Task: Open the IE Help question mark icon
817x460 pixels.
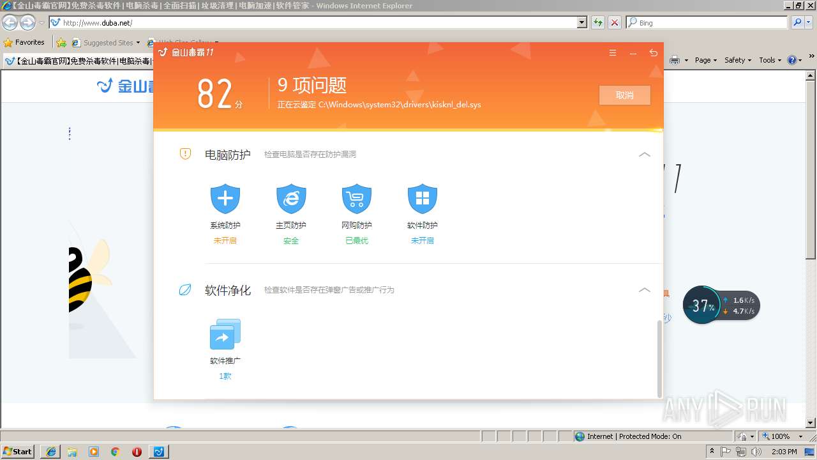Action: click(x=792, y=60)
